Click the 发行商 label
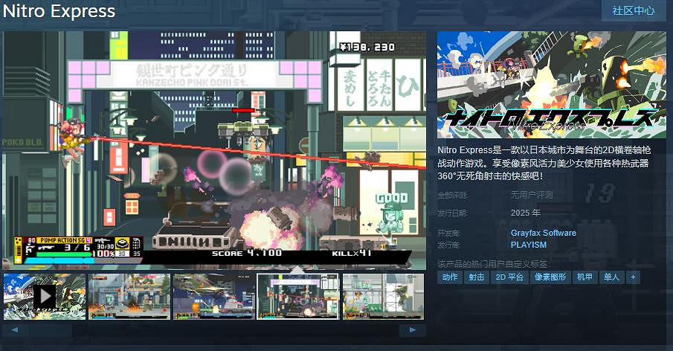This screenshot has height=351, width=673. click(x=449, y=245)
